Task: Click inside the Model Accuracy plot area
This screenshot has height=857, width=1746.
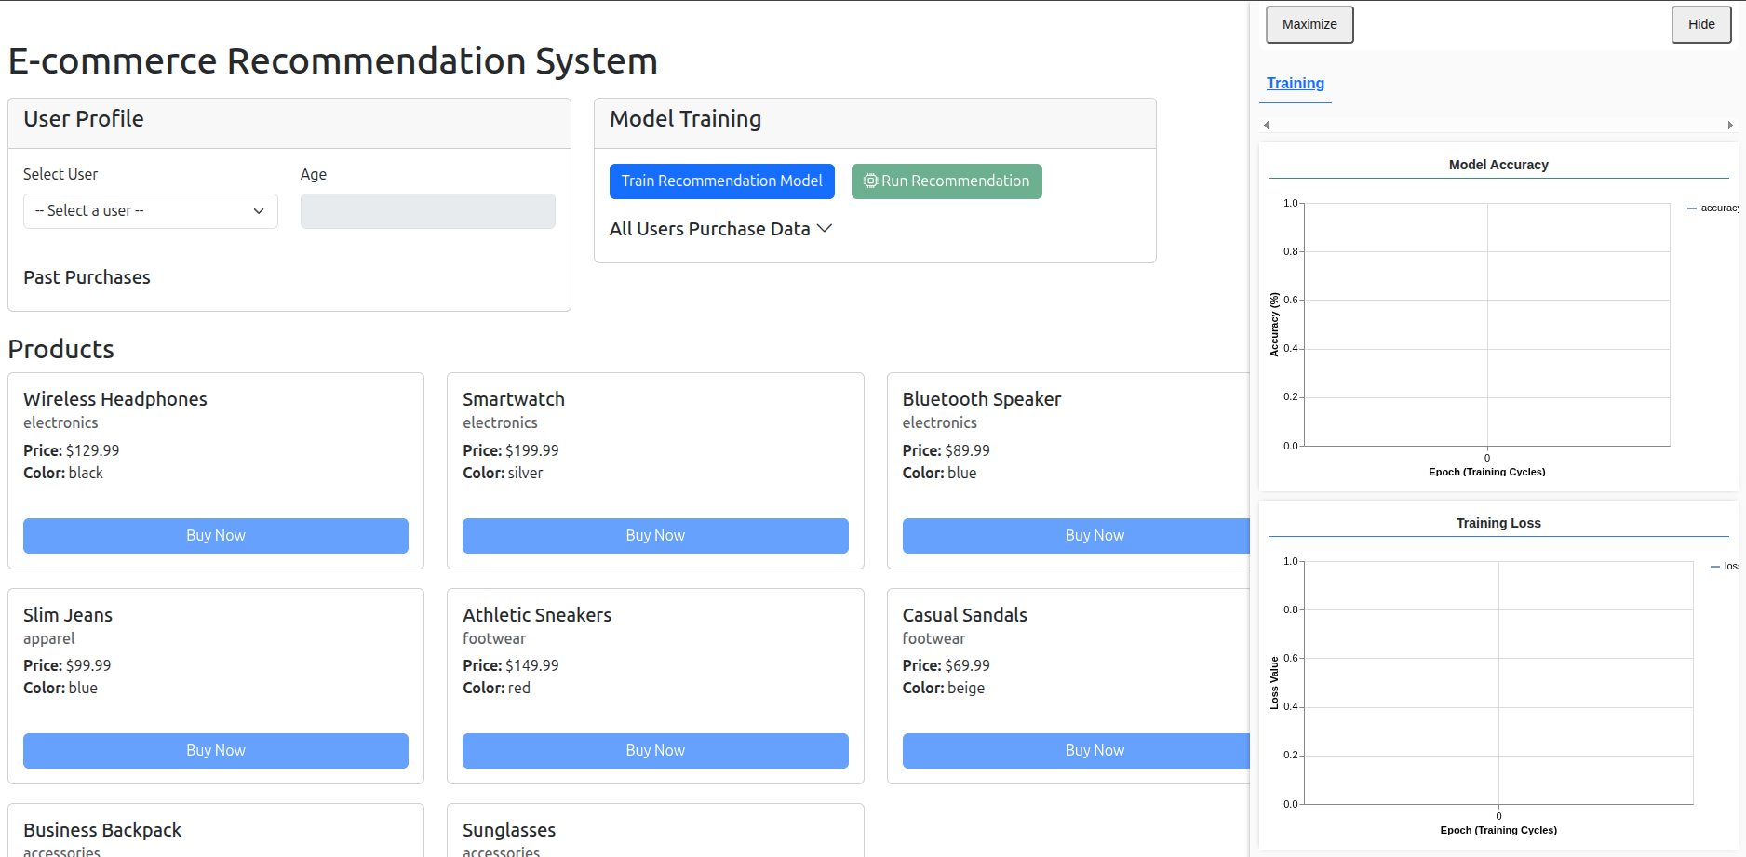Action: click(1487, 325)
